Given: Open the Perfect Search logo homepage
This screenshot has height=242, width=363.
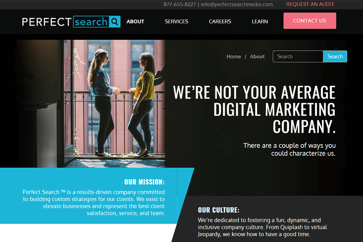Looking at the screenshot, I should (x=71, y=22).
